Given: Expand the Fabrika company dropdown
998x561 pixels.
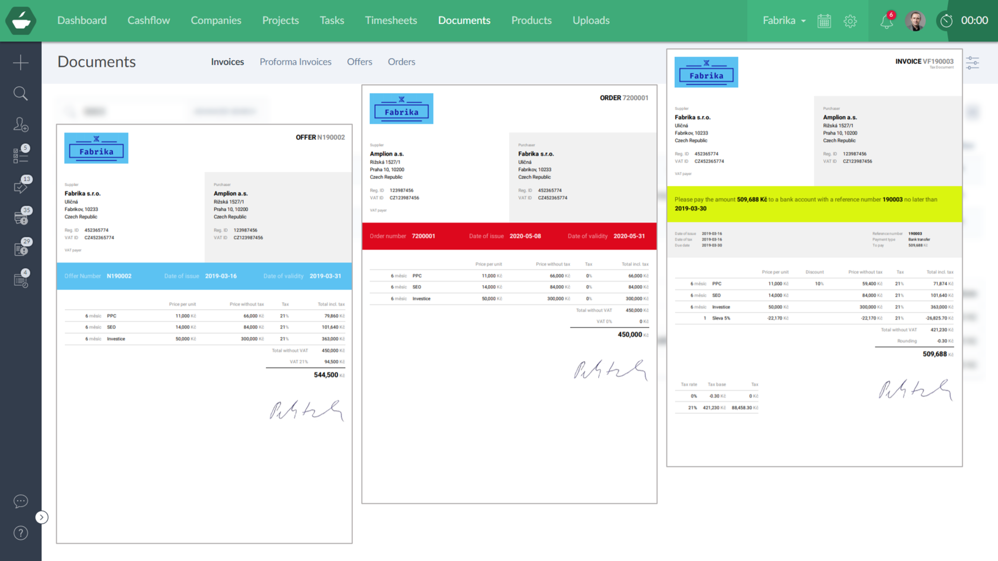Looking at the screenshot, I should click(x=784, y=21).
